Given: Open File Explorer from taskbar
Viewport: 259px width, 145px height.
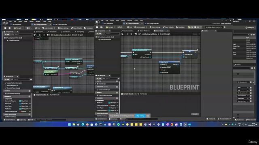Looking at the screenshot, I should tap(74, 124).
